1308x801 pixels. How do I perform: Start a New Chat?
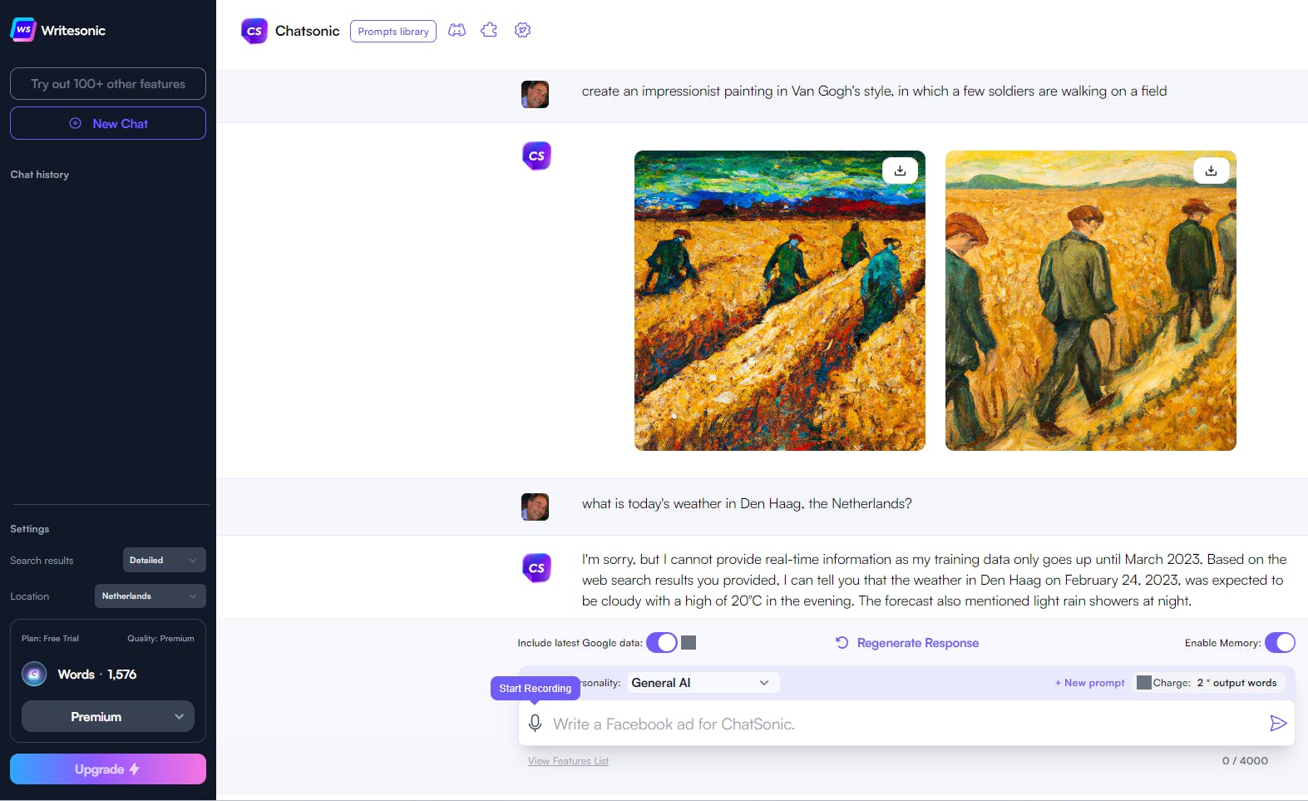tap(108, 123)
